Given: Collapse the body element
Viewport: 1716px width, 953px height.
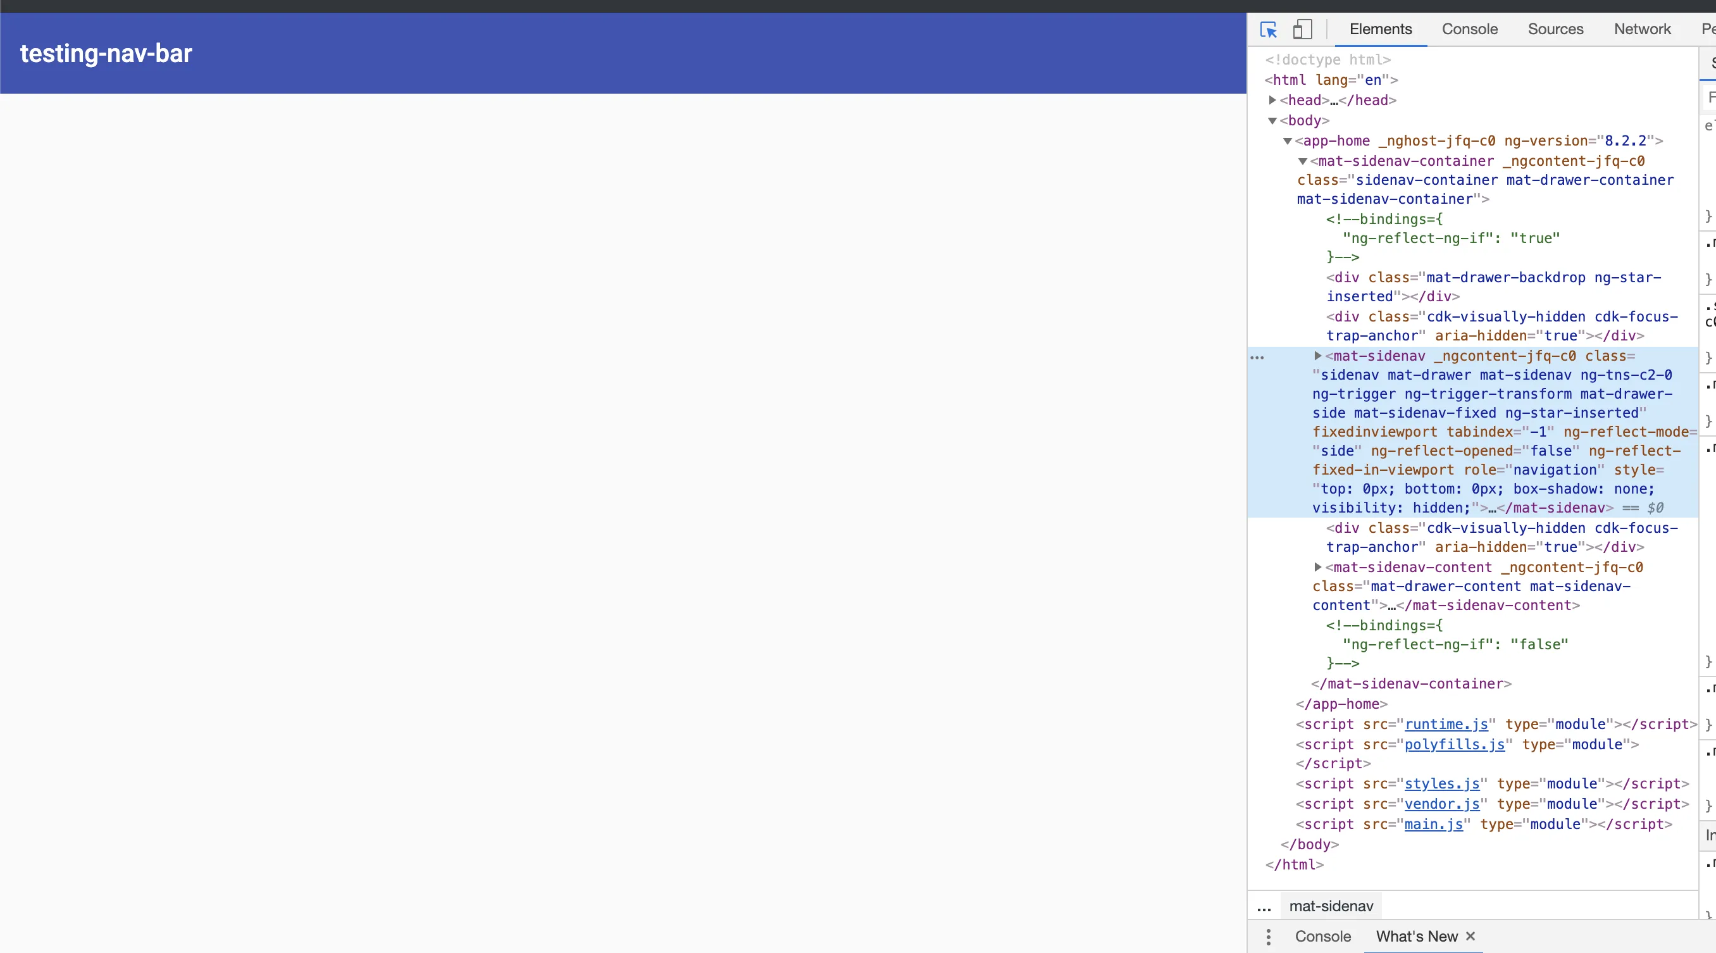Looking at the screenshot, I should tap(1272, 121).
